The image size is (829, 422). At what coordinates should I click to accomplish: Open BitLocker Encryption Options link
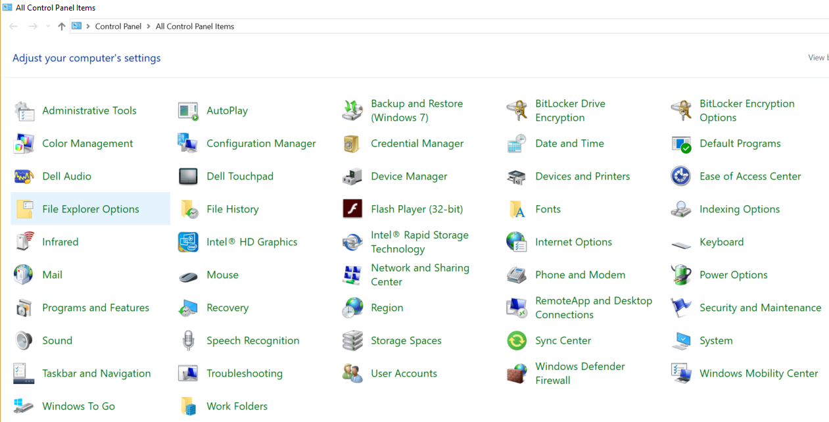pyautogui.click(x=747, y=111)
